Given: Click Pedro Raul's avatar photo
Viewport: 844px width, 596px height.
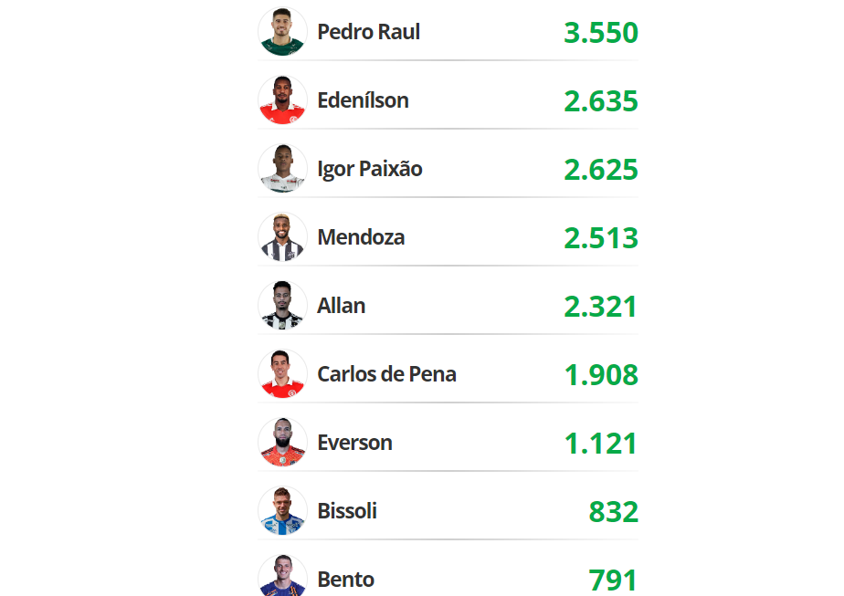Looking at the screenshot, I should 282,31.
